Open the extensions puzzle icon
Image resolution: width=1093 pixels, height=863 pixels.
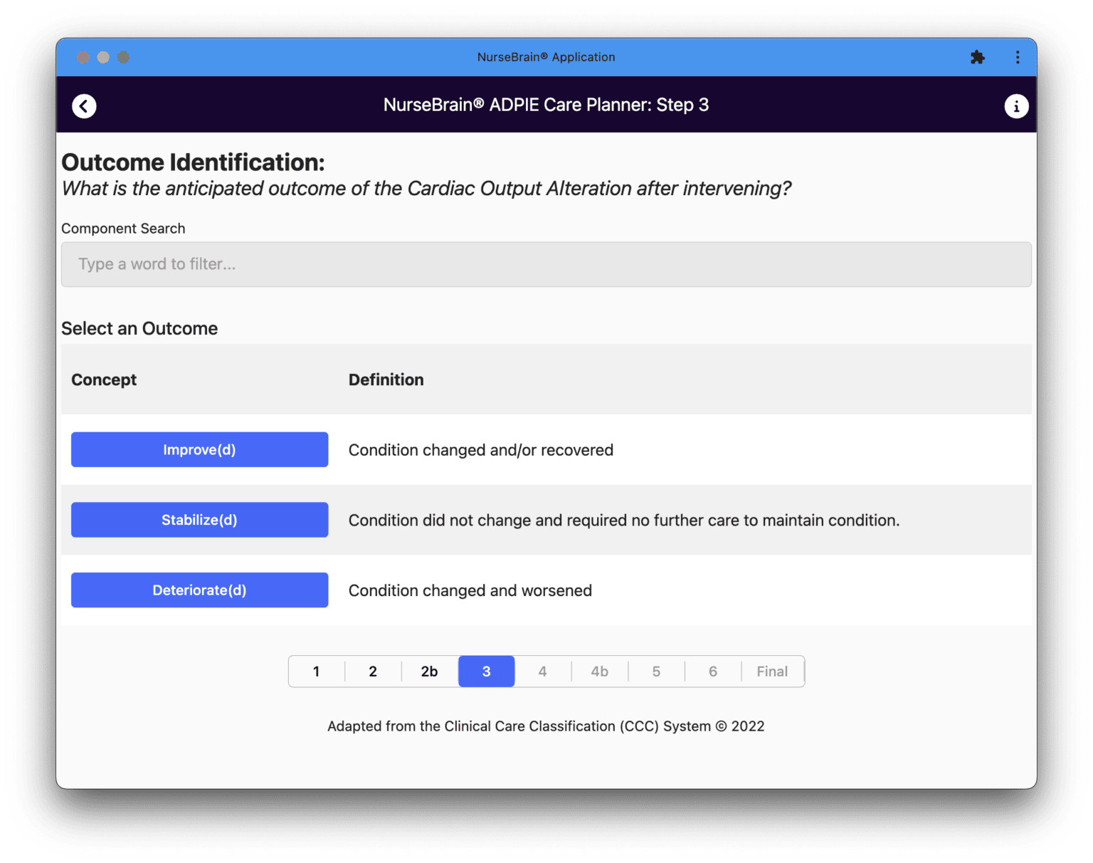(x=978, y=57)
